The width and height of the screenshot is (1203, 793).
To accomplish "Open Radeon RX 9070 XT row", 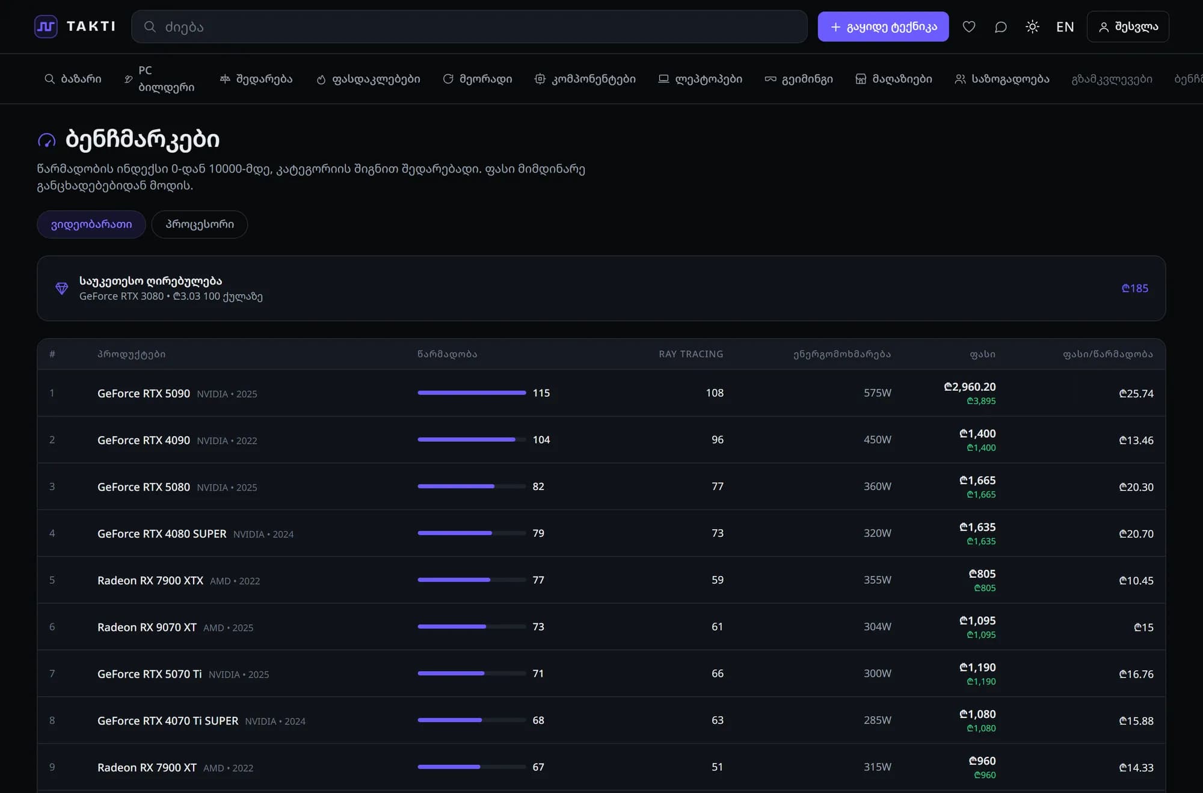I will coord(601,626).
